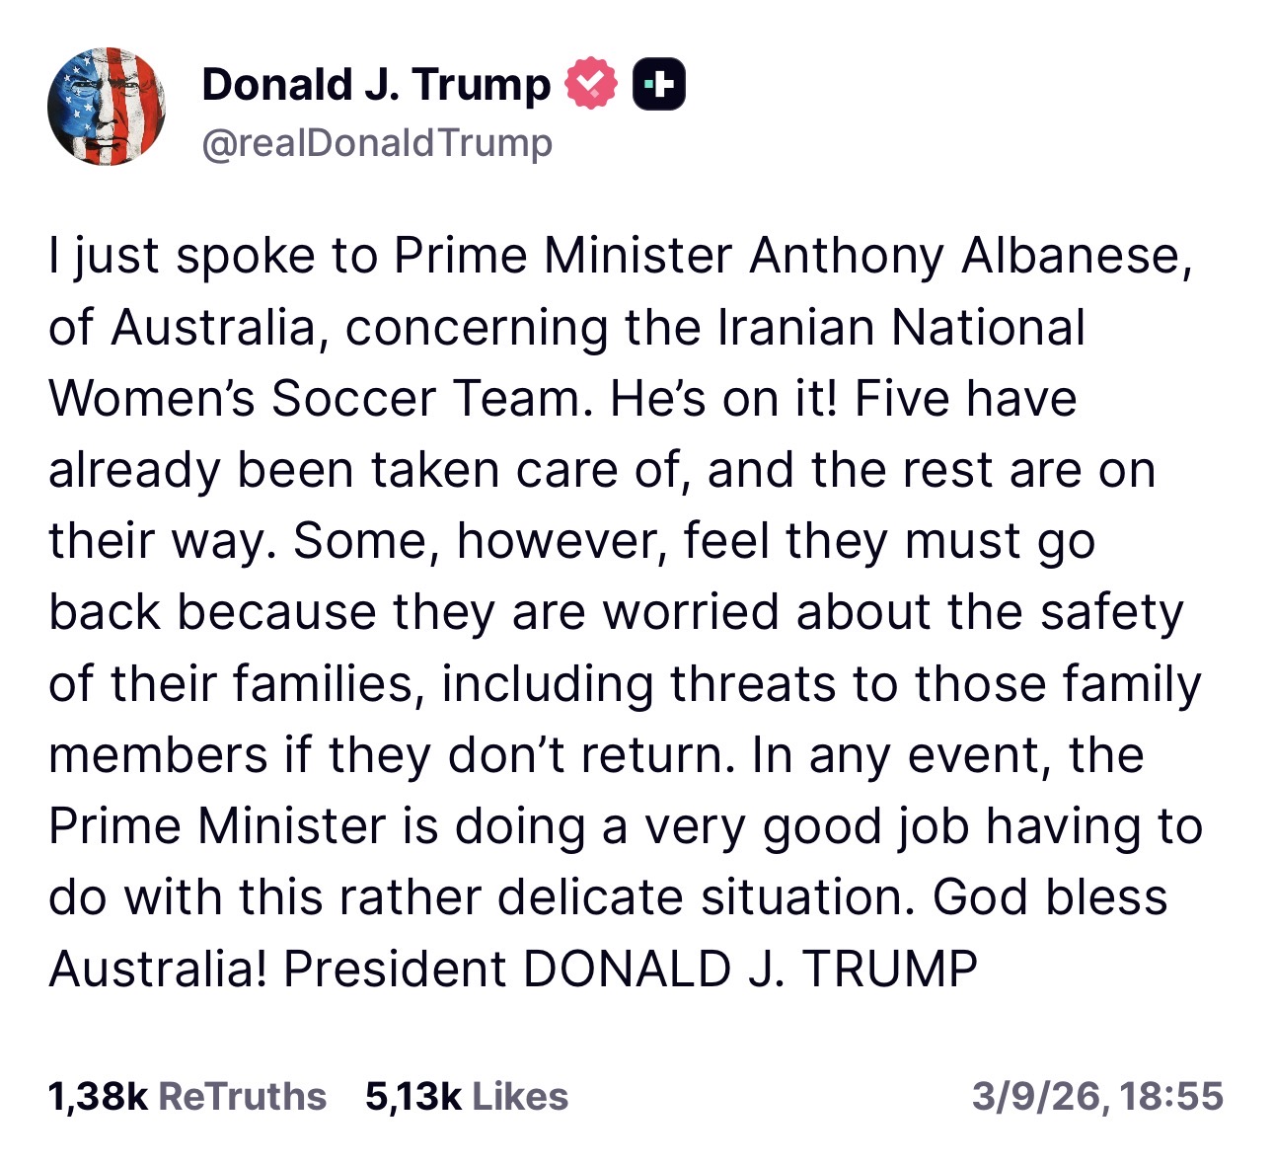View the 5,13k Likes count
1273x1166 pixels.
[412, 1096]
